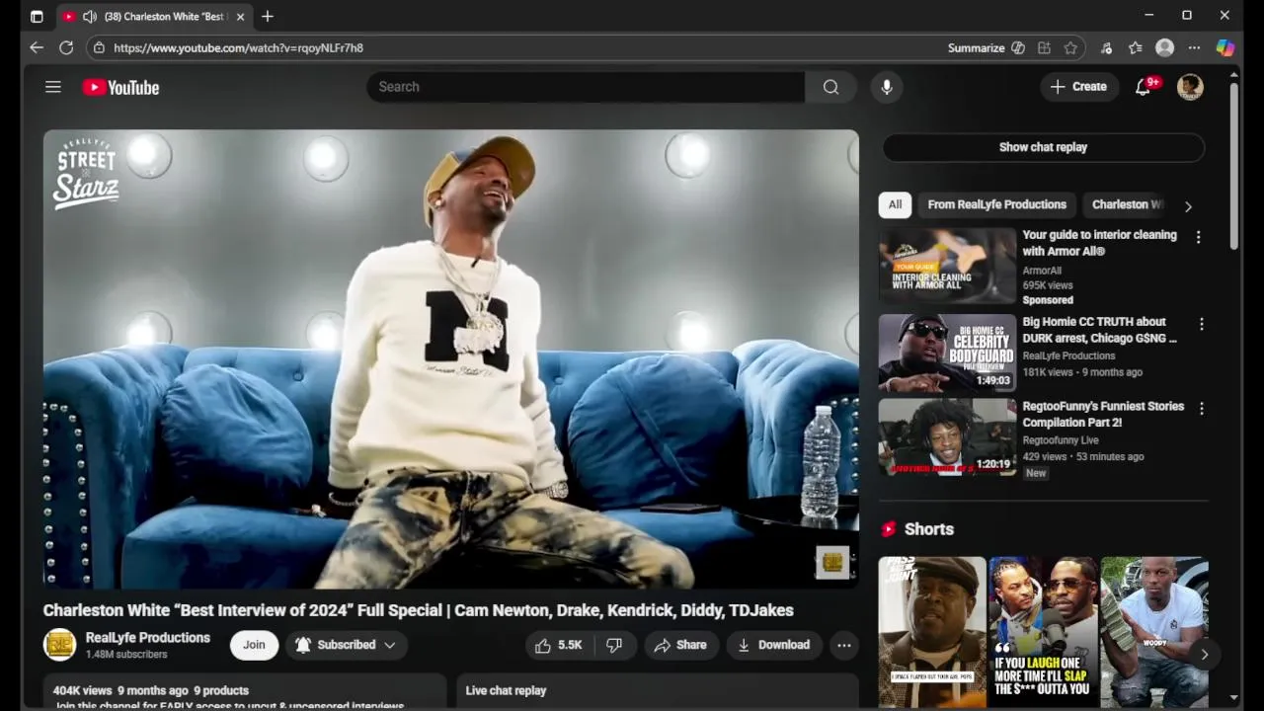Refresh the current page
Viewport: 1264px width, 711px height.
(x=66, y=47)
